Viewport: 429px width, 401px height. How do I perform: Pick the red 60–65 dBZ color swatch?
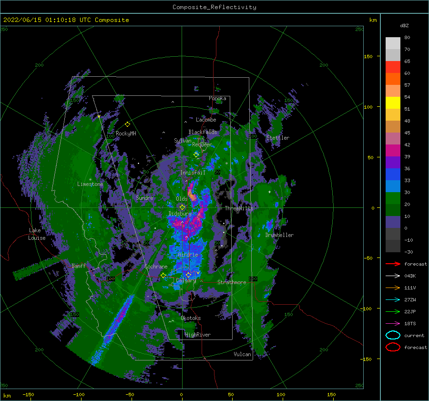coord(393,67)
